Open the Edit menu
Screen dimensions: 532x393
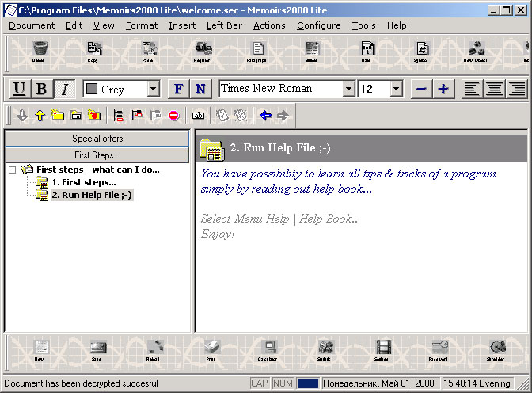pyautogui.click(x=74, y=25)
